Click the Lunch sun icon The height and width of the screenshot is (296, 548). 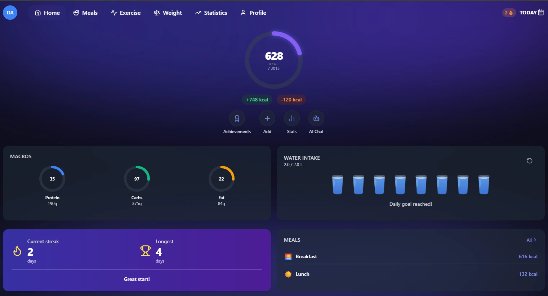coord(288,274)
